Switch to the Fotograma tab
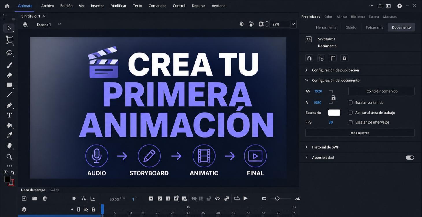This screenshot has width=422, height=217. click(374, 27)
